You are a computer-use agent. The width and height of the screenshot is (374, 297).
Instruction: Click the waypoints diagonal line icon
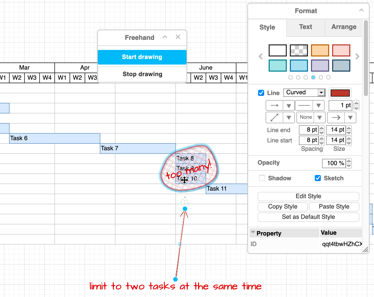274,117
